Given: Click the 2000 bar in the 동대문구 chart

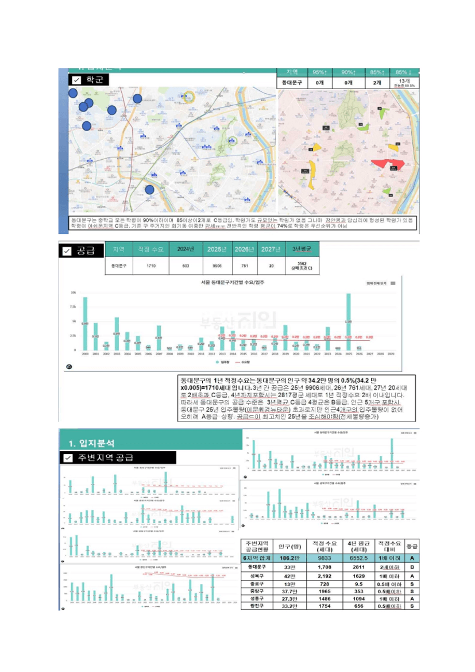Looking at the screenshot, I should tap(85, 324).
